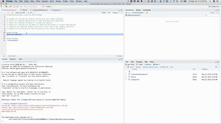Switch to the Plots tab
Screen dimensions: 221x124
point(132,62)
